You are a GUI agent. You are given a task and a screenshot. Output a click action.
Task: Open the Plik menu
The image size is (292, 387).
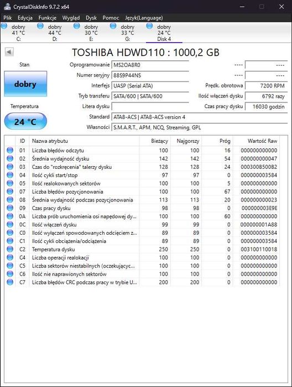click(8, 18)
